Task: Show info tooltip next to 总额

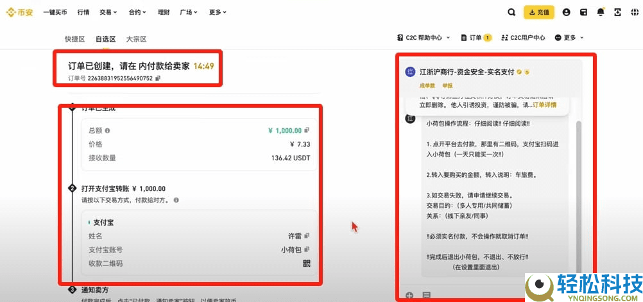Action: [107, 131]
